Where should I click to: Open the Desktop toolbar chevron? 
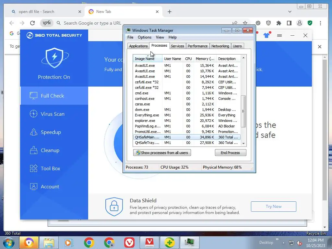[x=277, y=239]
